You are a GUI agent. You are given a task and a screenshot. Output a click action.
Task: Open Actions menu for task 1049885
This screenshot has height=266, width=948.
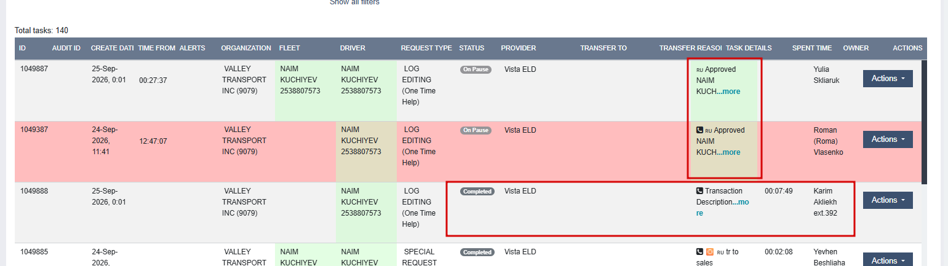(x=888, y=260)
